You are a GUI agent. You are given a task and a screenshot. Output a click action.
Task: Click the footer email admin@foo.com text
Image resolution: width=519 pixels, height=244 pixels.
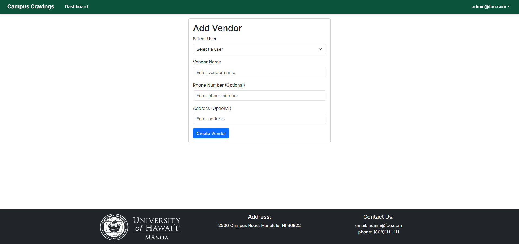click(x=378, y=225)
